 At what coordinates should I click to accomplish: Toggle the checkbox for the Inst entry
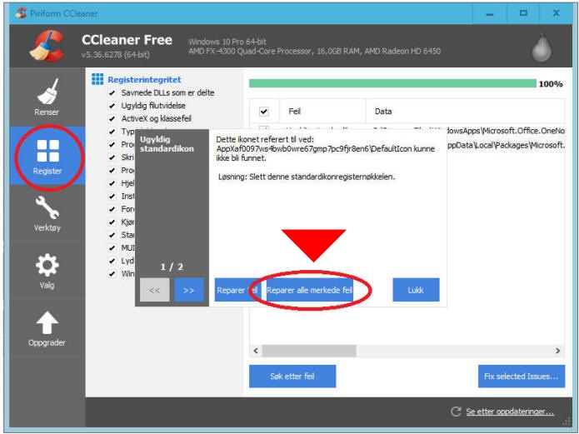tap(112, 196)
